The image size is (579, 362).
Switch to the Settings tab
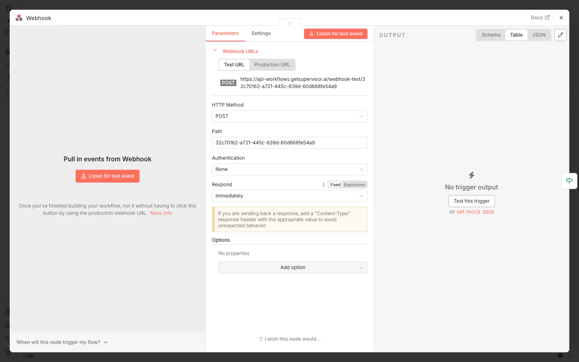click(261, 33)
